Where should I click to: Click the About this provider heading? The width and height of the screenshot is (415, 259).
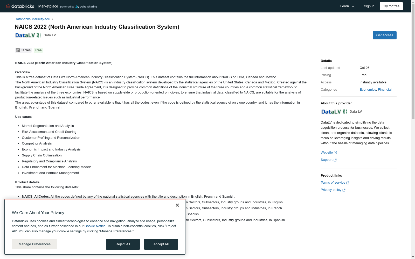point(336,103)
